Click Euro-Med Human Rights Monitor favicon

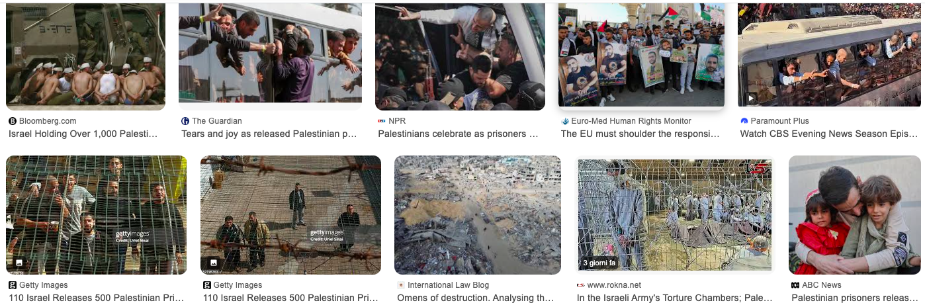[565, 121]
